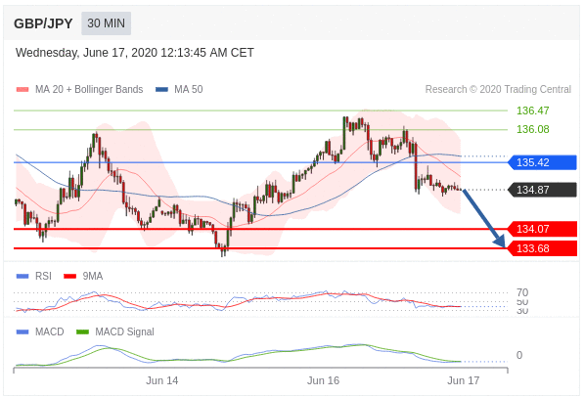Viewport: 584px width, 397px height.
Task: Select the 134.87 current price tag
Action: [x=542, y=190]
